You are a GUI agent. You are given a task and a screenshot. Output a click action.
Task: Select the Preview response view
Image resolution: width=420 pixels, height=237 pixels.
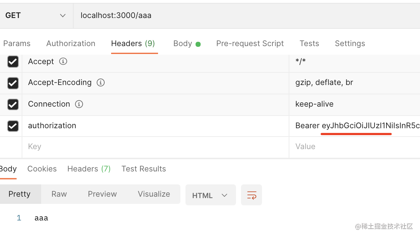coord(102,194)
